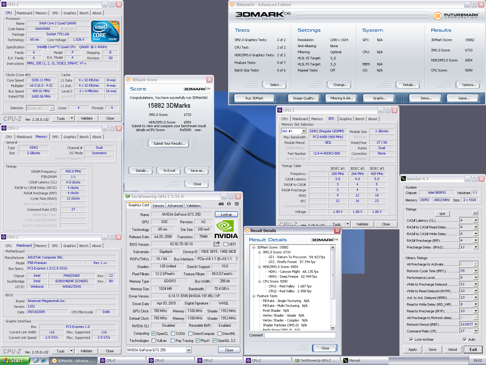The height and width of the screenshot is (365, 486).
Task: Click the bus interface question mark icon
Action: pyautogui.click(x=237, y=259)
